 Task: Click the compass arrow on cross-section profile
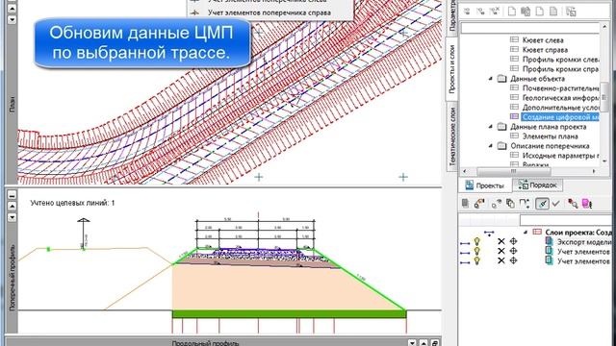click(x=84, y=234)
